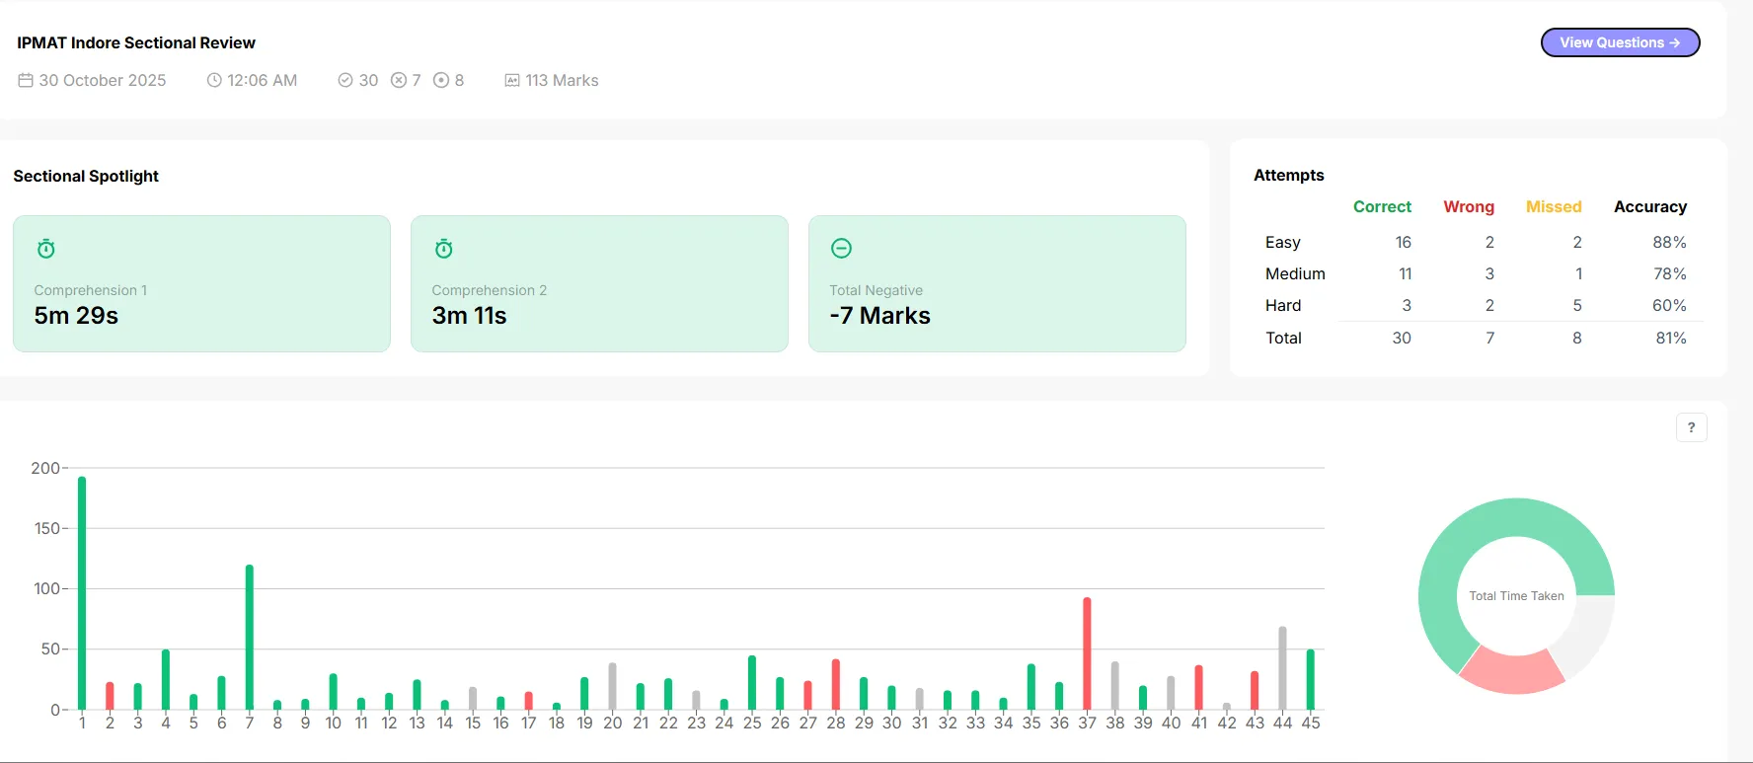Select the green bar for question 45
Viewport: 1753px width, 763px height.
click(1311, 679)
